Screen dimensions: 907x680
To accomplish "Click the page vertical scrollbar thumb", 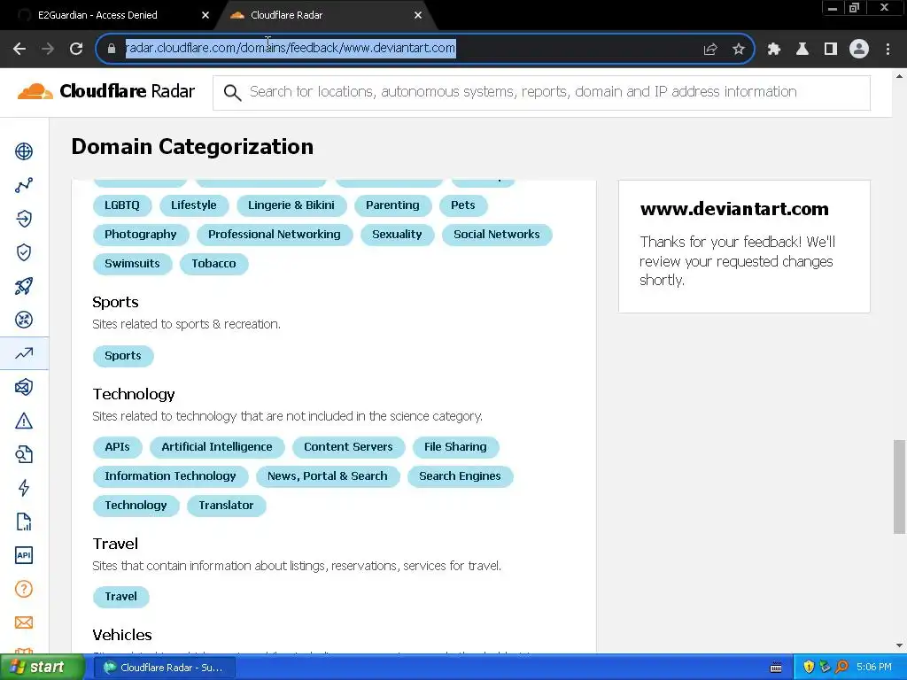I will click(x=899, y=487).
